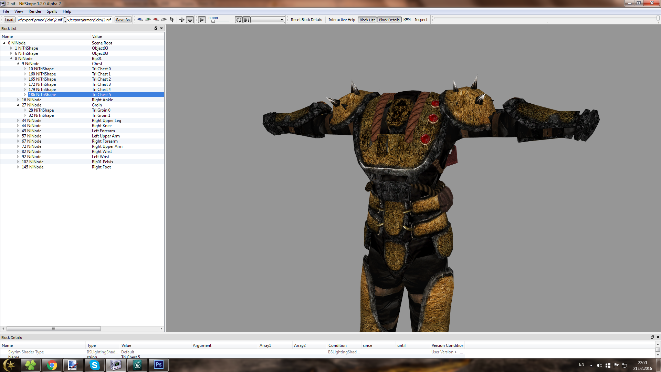Collapse the 0 NiNode Scene Root
This screenshot has width=661, height=372.
tap(4, 43)
